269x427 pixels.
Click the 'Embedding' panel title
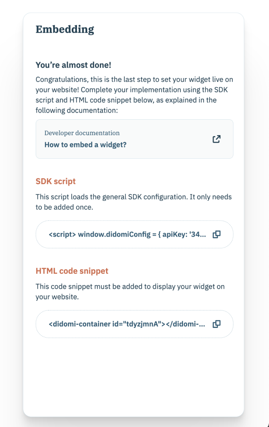point(65,29)
